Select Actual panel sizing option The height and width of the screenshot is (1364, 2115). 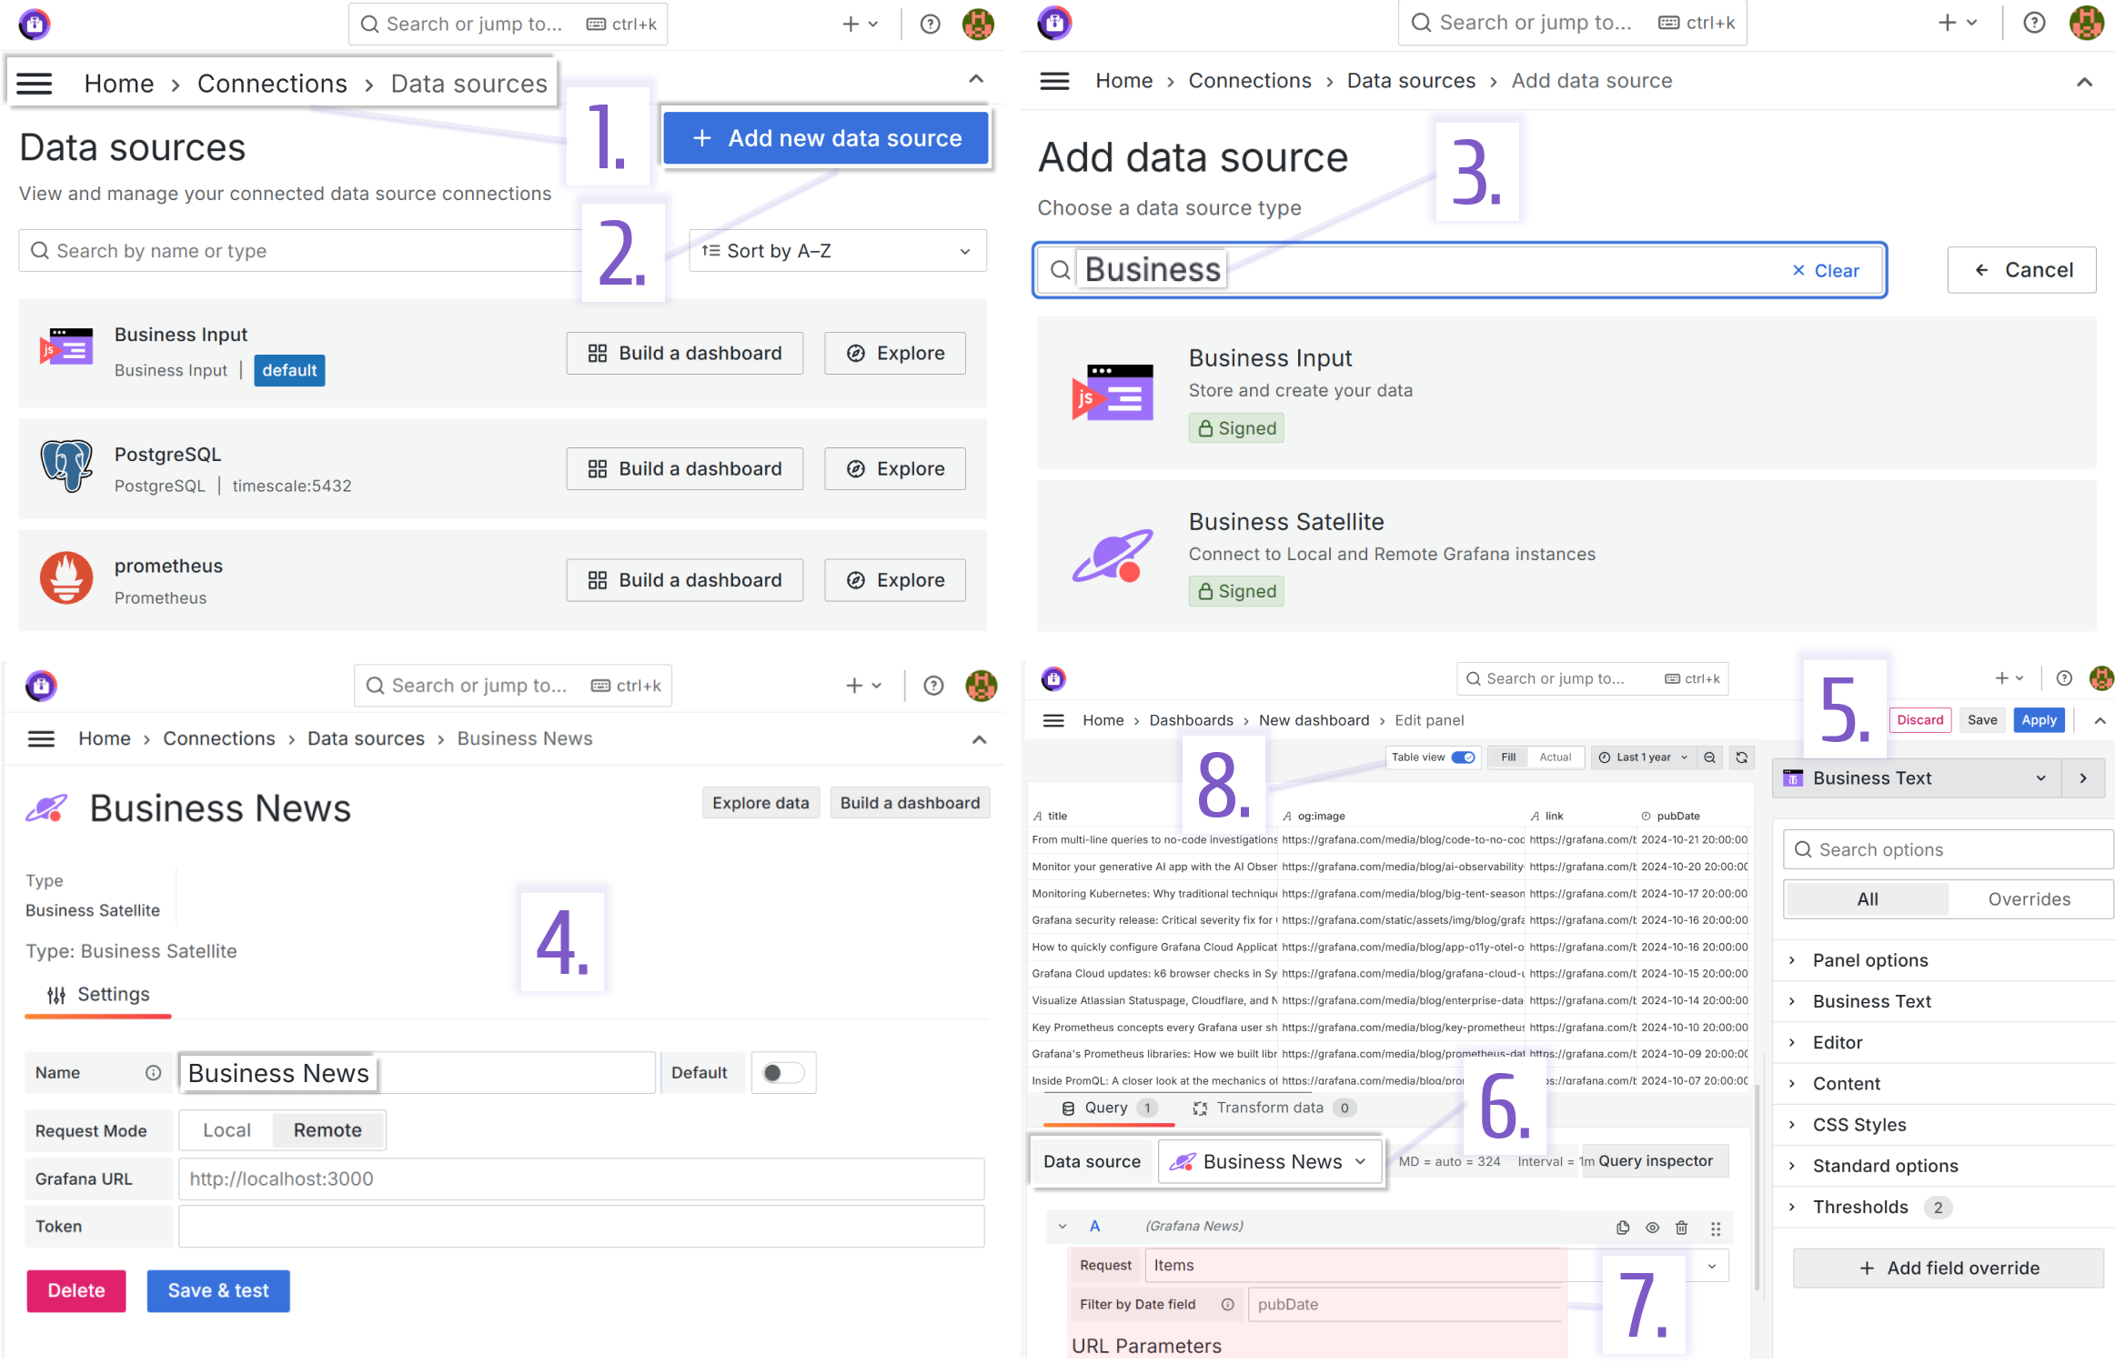[1556, 757]
